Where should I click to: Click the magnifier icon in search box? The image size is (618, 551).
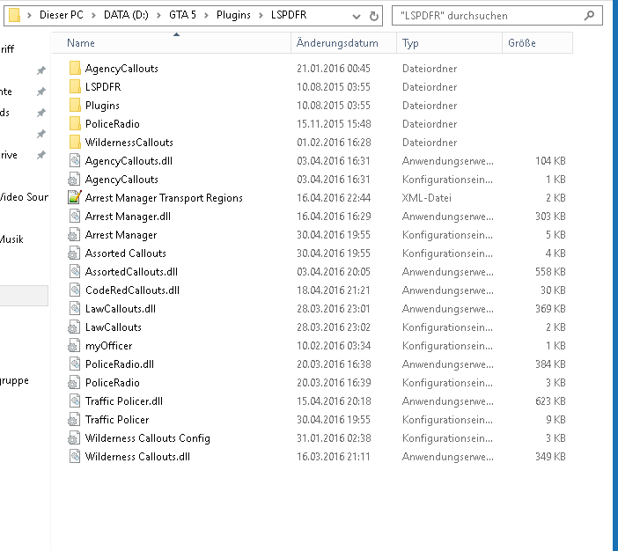point(589,15)
